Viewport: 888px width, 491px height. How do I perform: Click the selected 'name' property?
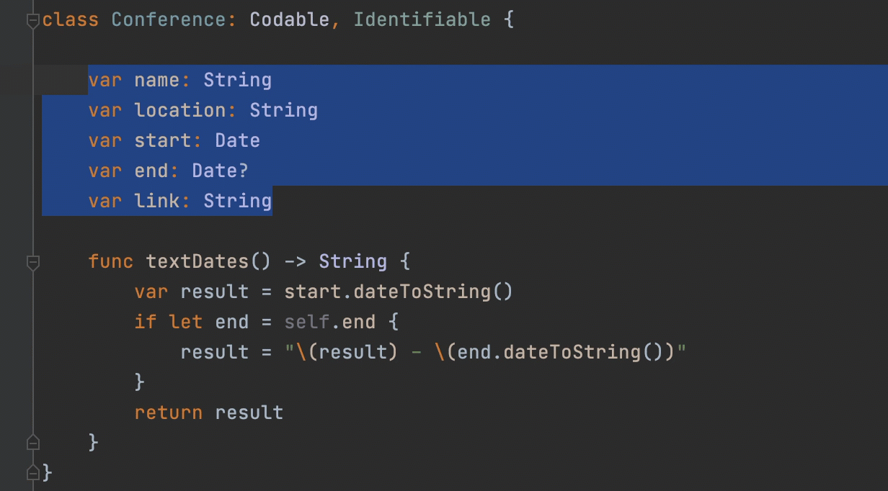pyautogui.click(x=156, y=80)
